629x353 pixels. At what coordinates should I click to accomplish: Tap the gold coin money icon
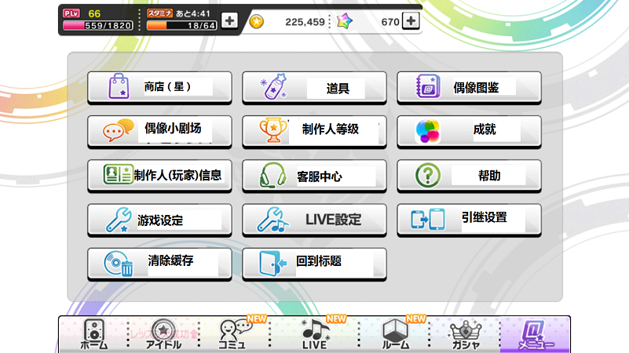[256, 21]
